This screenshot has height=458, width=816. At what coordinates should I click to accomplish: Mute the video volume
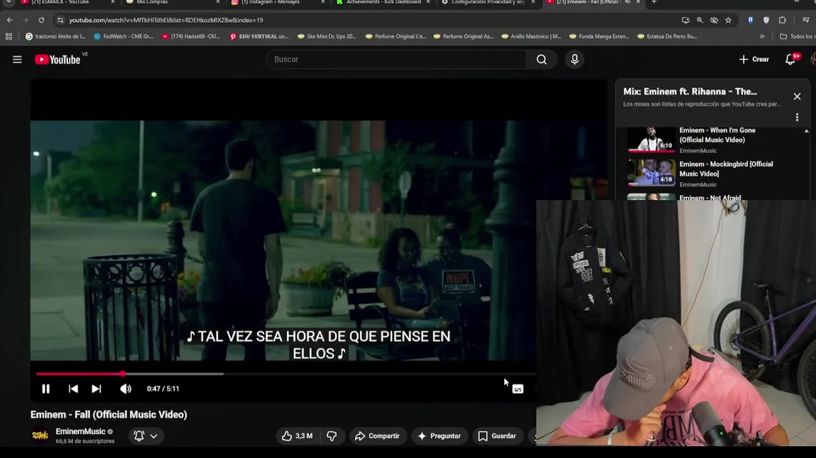pos(126,389)
